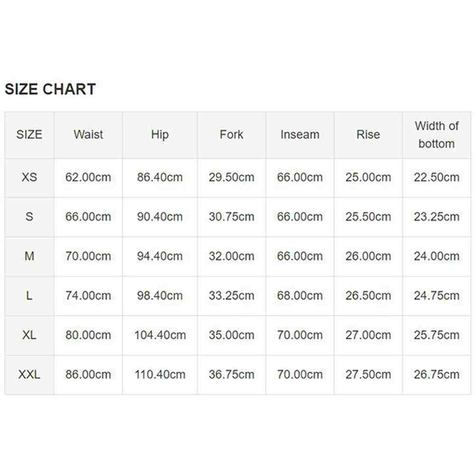The height and width of the screenshot is (475, 475).
Task: Click the 23.25cm width of bottom cell
Action: (x=437, y=217)
